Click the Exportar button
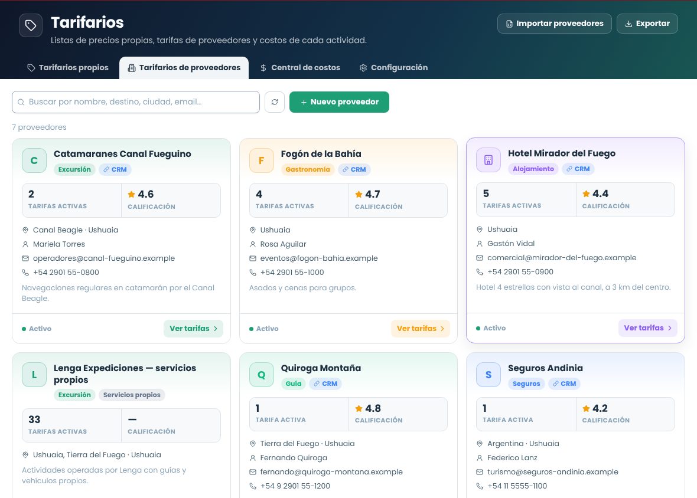The width and height of the screenshot is (697, 498). coord(647,24)
